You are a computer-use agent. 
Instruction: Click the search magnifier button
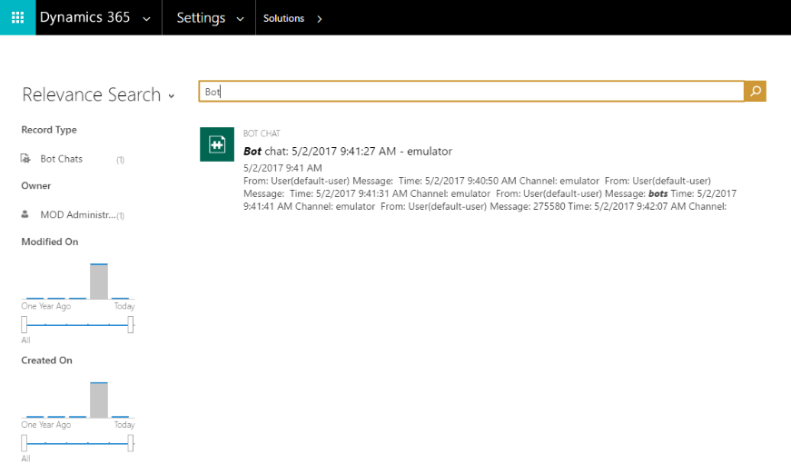(756, 92)
